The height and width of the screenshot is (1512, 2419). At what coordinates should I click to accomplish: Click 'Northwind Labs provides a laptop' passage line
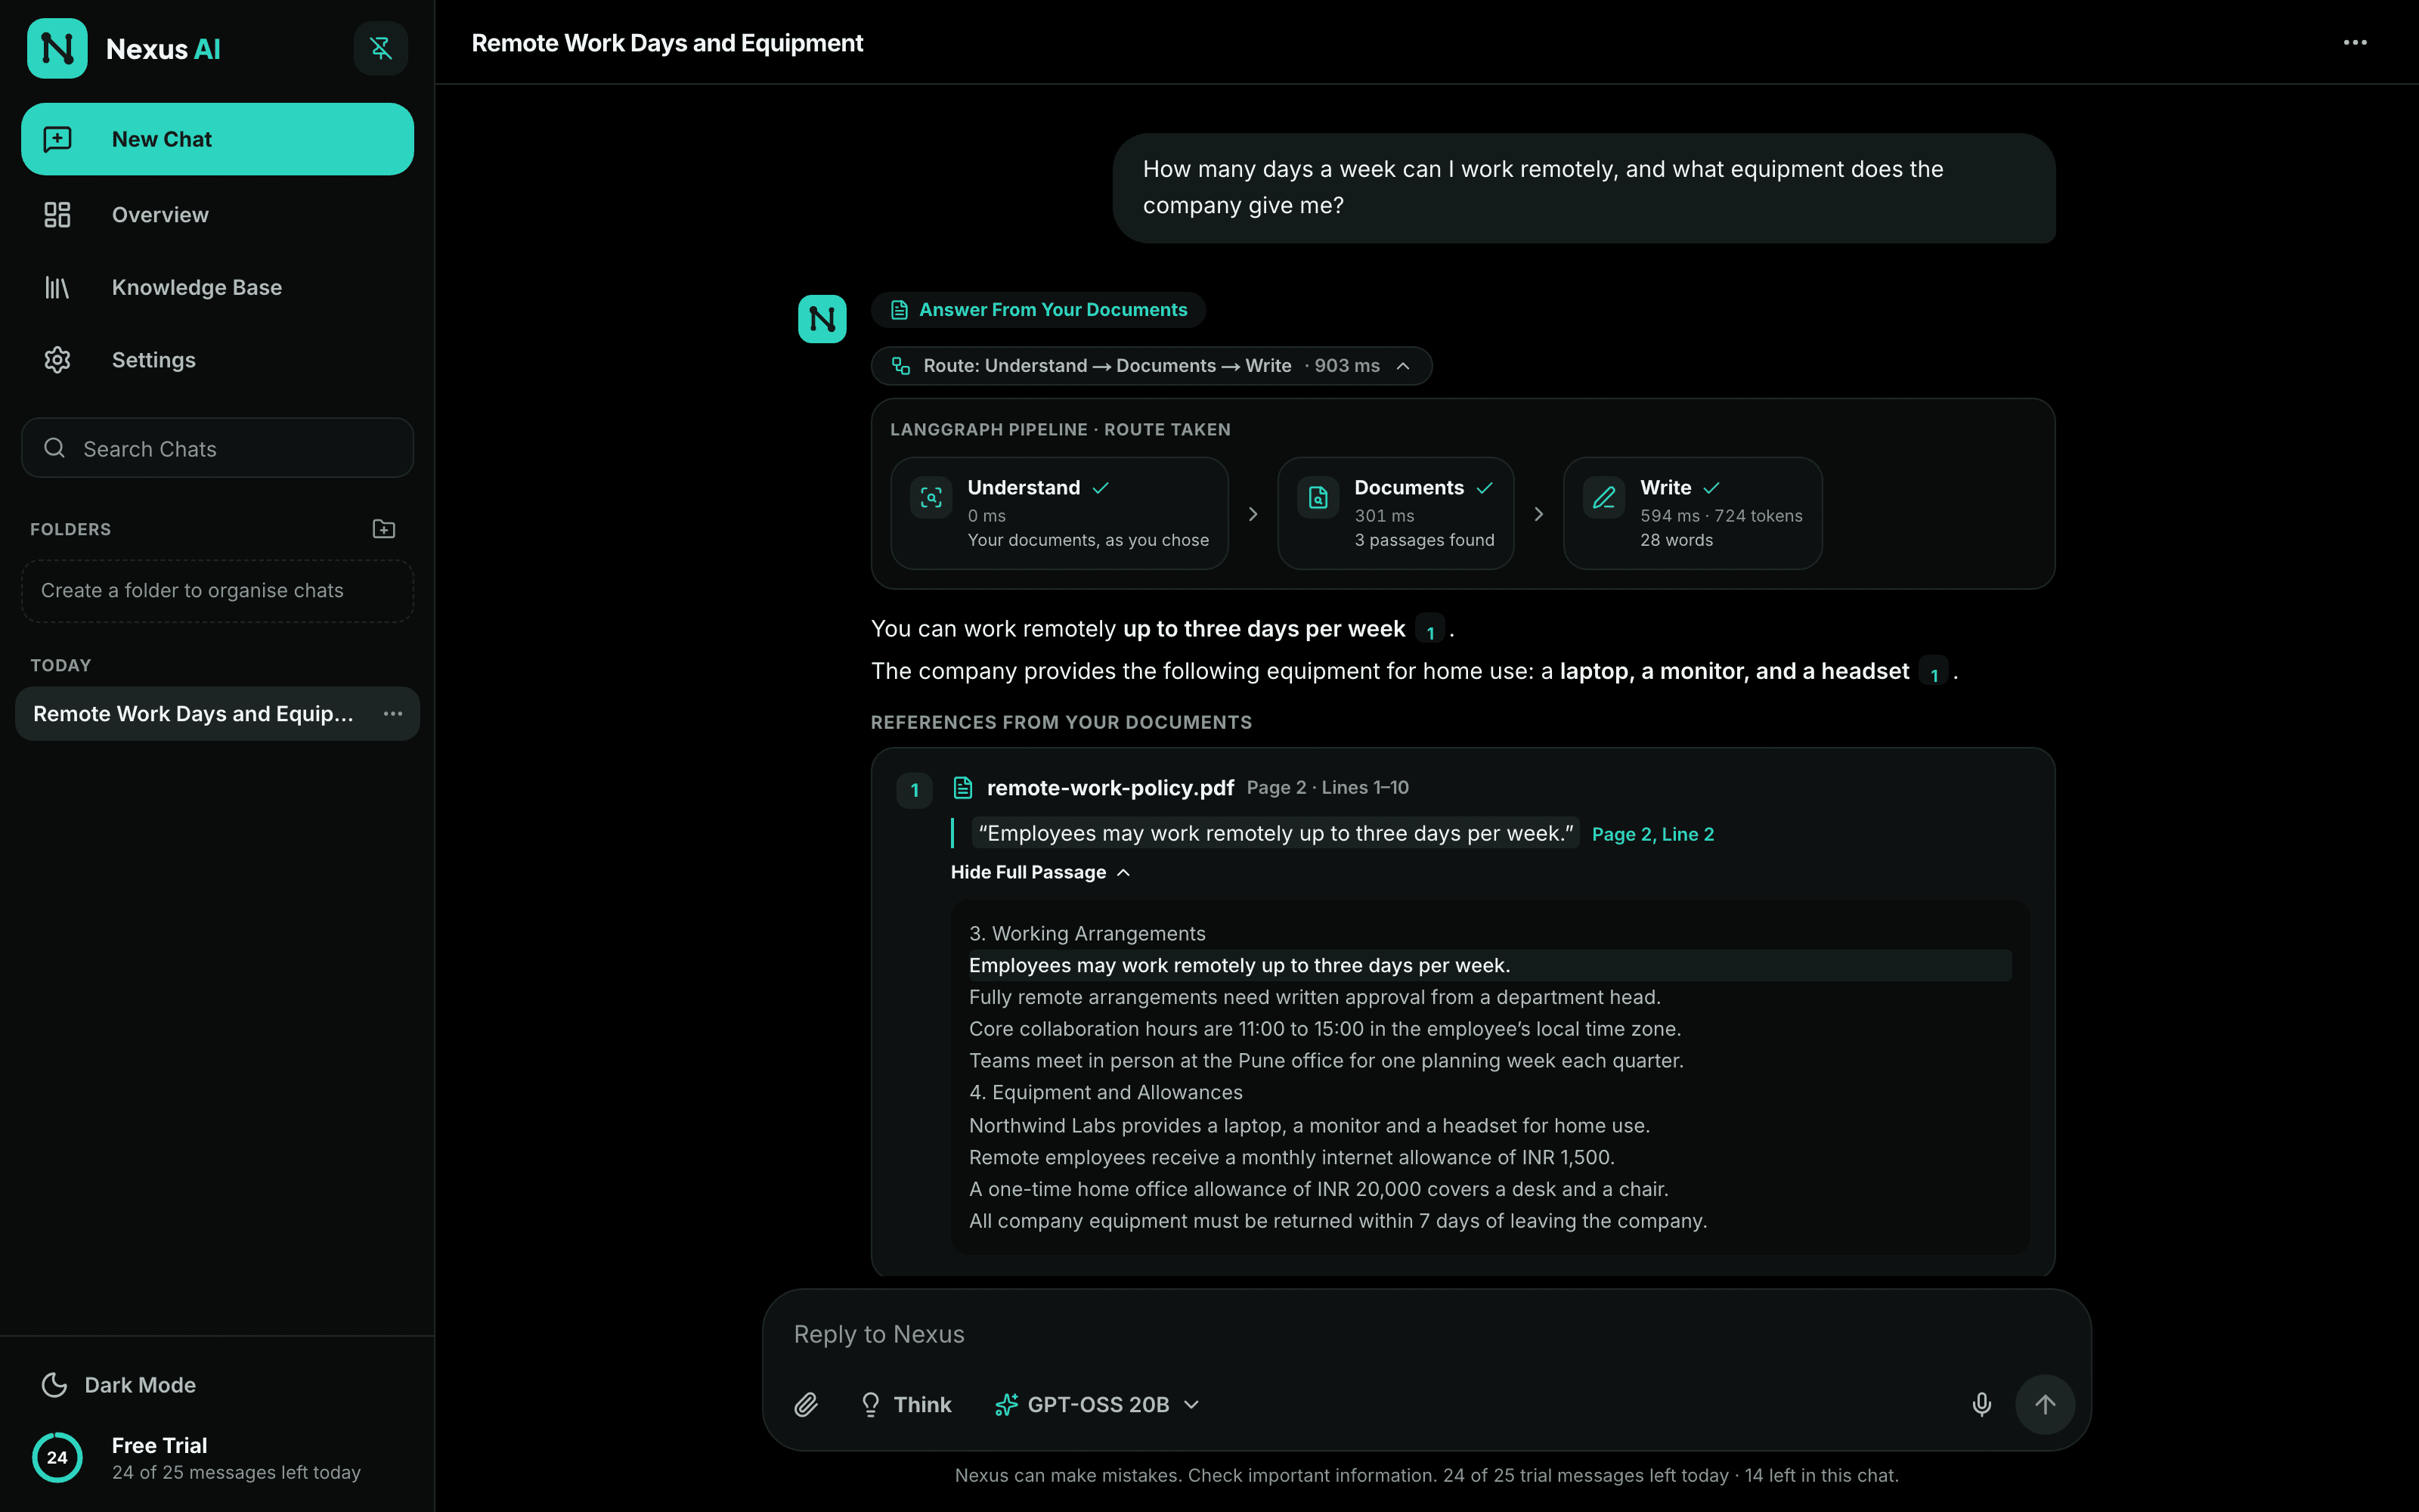1309,1125
